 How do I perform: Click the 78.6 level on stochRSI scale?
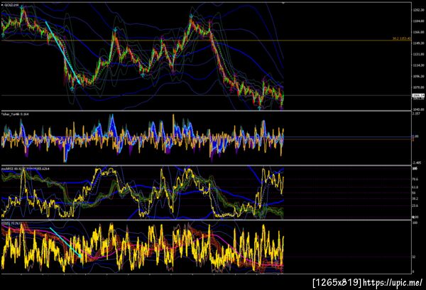[x=415, y=179]
